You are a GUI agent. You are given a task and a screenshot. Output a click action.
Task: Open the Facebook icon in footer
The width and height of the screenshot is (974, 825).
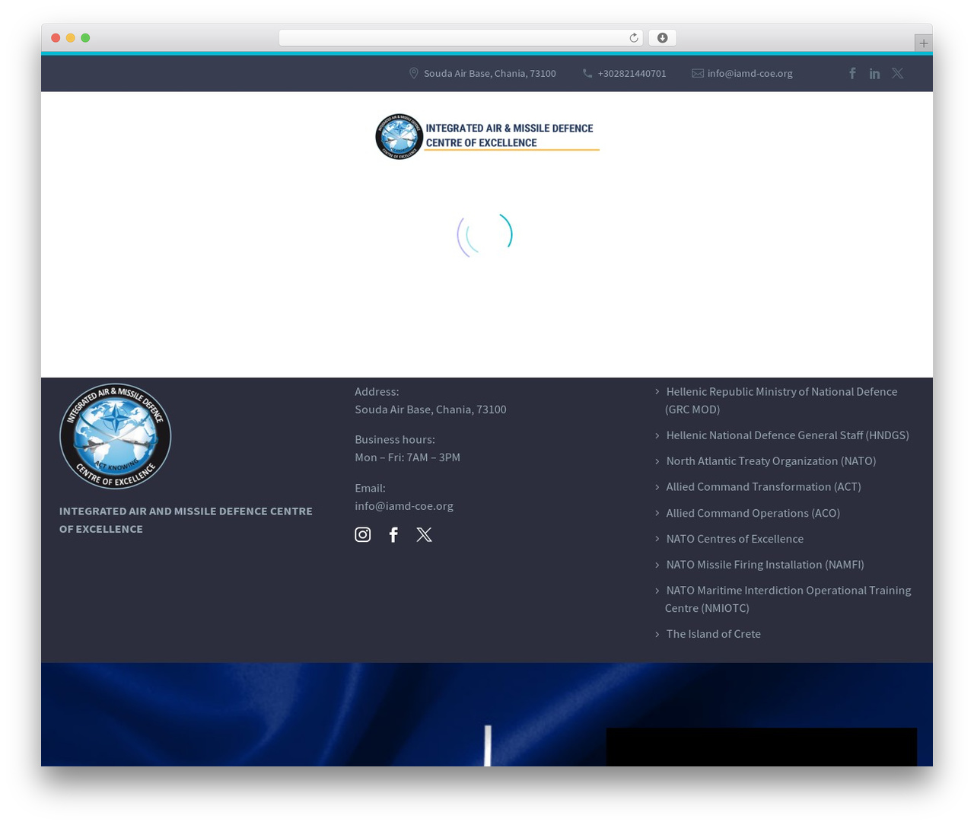click(393, 535)
